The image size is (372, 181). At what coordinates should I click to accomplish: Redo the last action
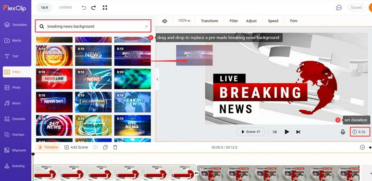[93, 8]
